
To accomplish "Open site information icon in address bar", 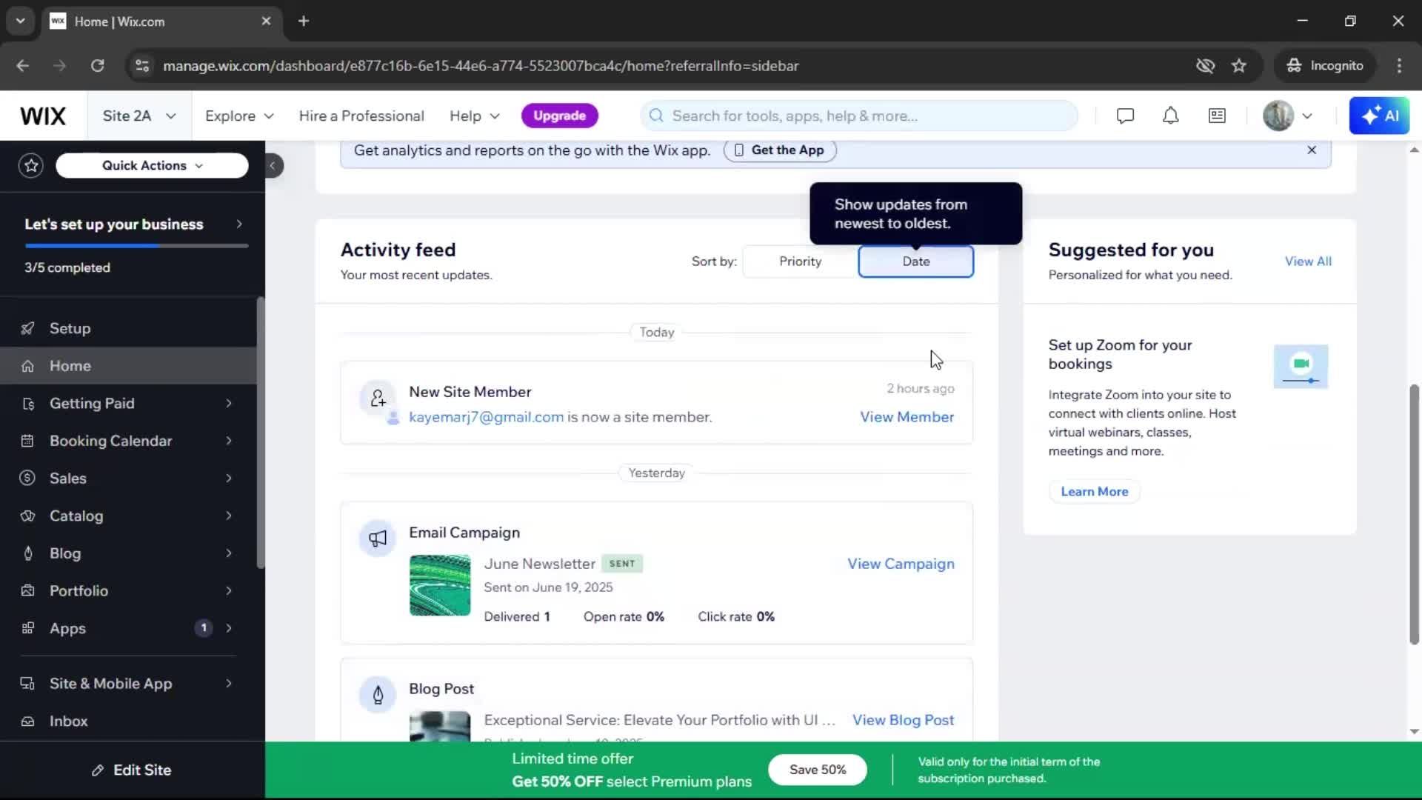I will pyautogui.click(x=142, y=66).
